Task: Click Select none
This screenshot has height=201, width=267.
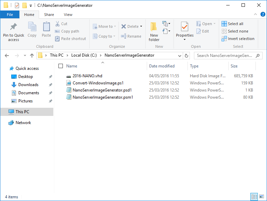Action: coord(235,31)
